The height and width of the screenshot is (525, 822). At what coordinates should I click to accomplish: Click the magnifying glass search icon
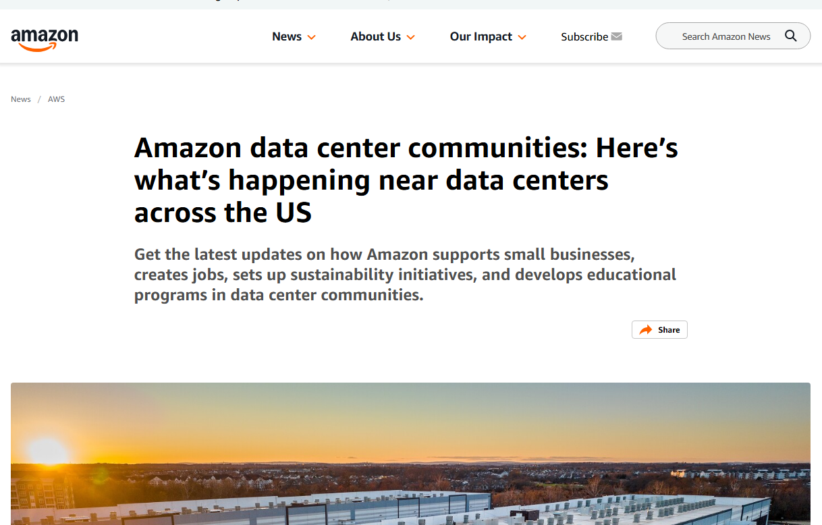(791, 36)
